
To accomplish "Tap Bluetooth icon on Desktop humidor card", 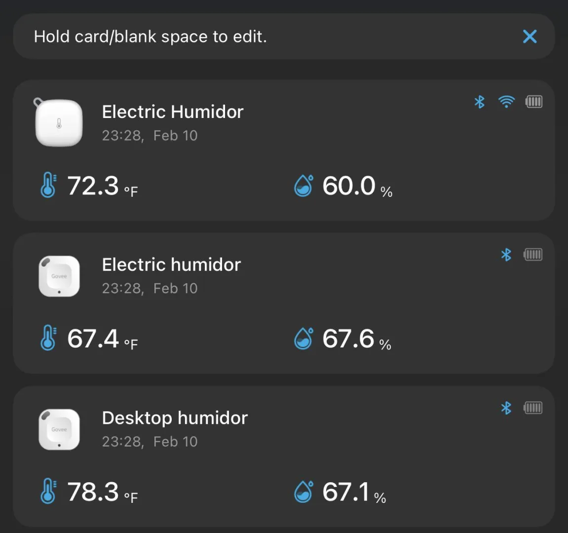I will [506, 408].
